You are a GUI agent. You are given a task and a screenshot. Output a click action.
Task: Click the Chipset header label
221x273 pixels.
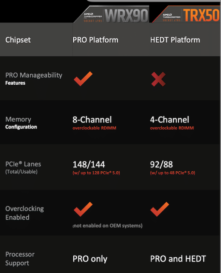tap(18, 40)
